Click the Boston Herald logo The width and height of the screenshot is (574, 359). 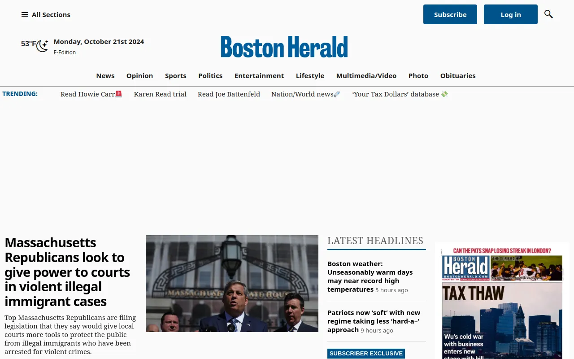(284, 47)
